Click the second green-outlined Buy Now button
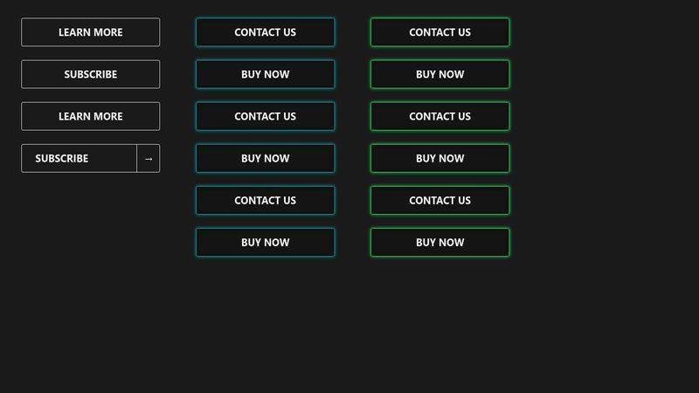699x393 pixels. coord(439,158)
